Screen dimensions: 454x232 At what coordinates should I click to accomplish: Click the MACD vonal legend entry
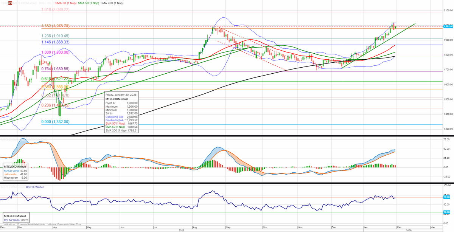14,170
